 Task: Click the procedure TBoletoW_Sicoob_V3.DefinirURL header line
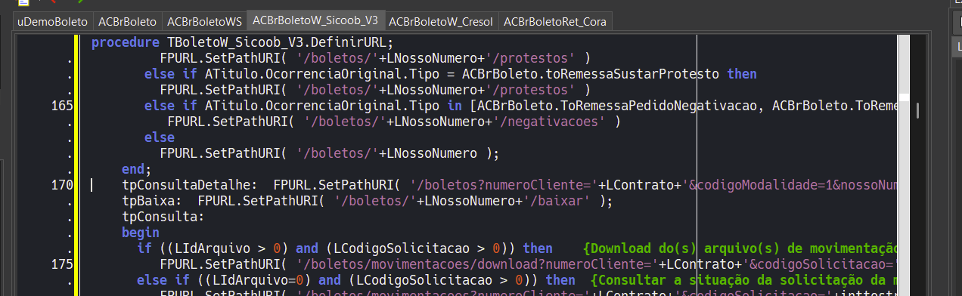(243, 42)
